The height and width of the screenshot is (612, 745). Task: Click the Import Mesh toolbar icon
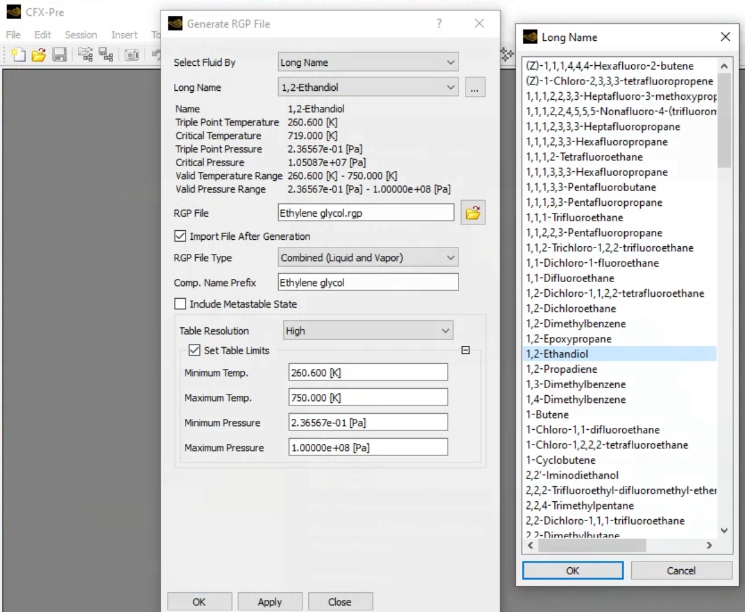pyautogui.click(x=86, y=54)
